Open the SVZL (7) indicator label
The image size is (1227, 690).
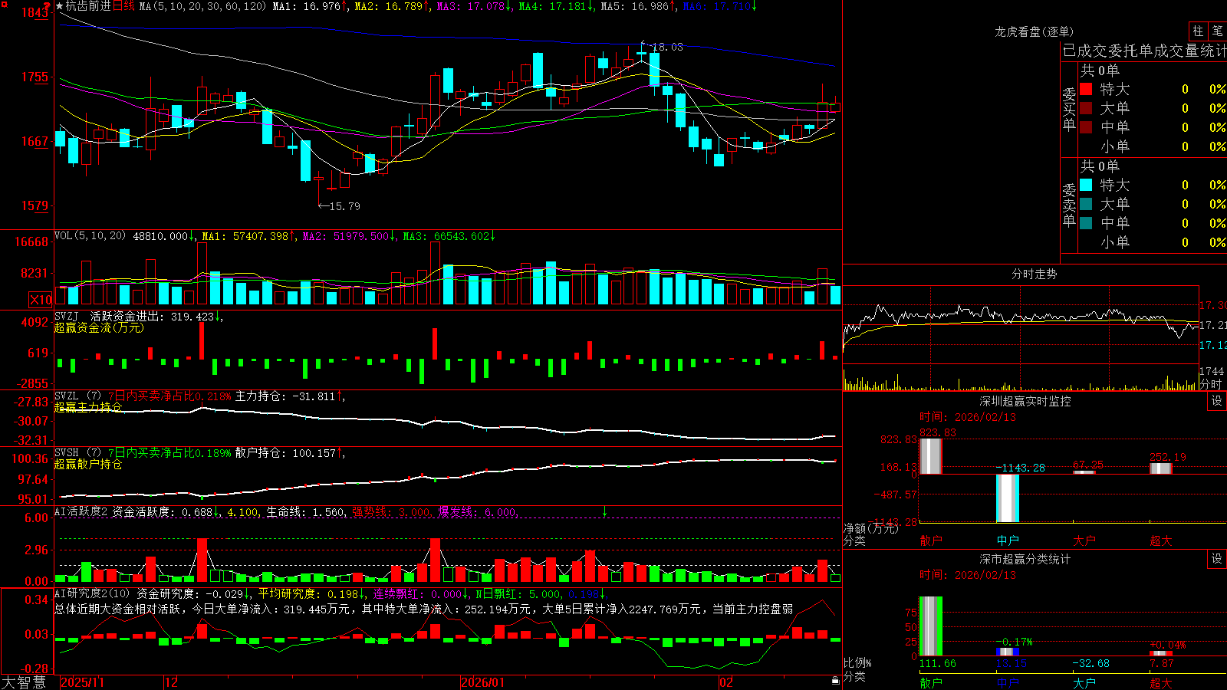click(78, 396)
